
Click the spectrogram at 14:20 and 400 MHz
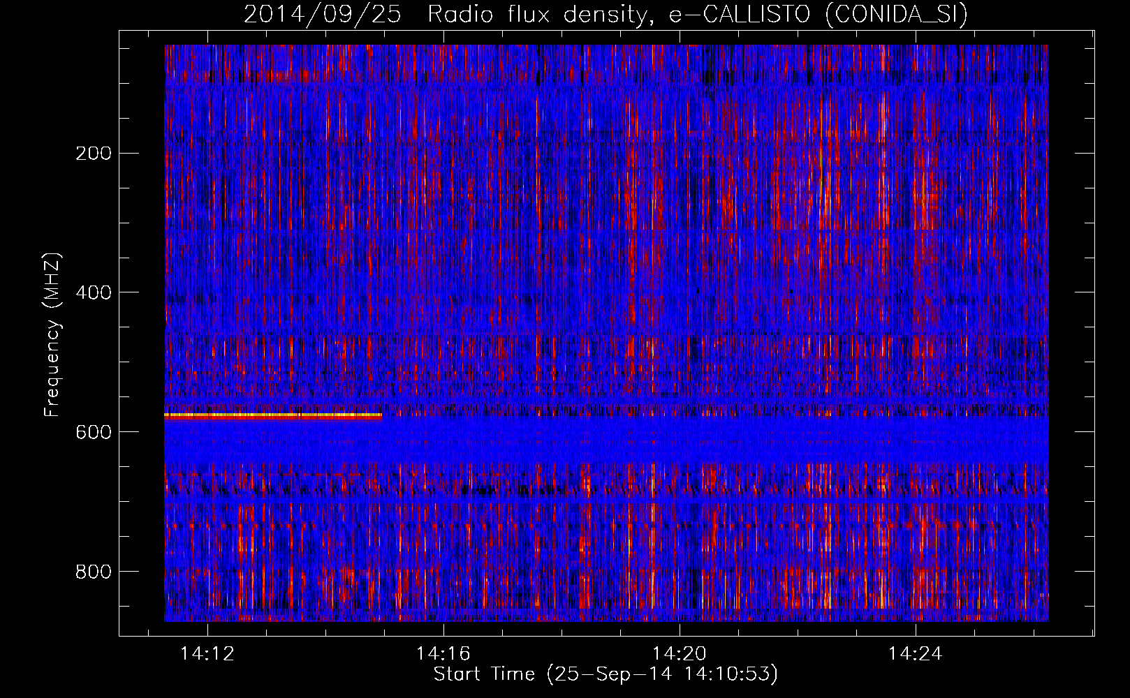[x=680, y=292]
